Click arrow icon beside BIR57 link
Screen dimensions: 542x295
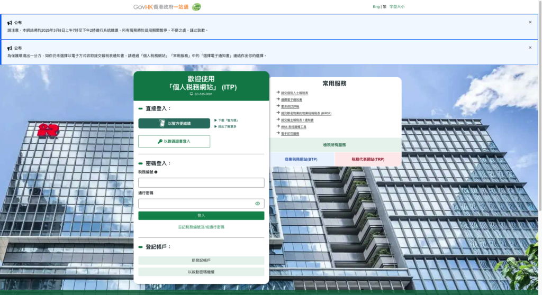pyautogui.click(x=278, y=113)
